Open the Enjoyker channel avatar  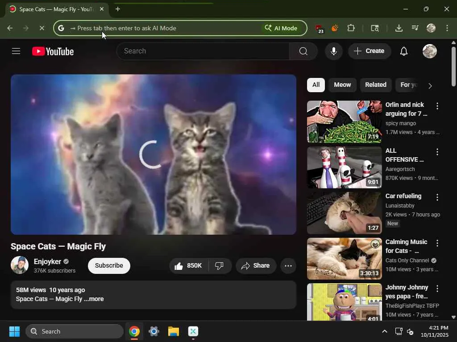pyautogui.click(x=20, y=265)
